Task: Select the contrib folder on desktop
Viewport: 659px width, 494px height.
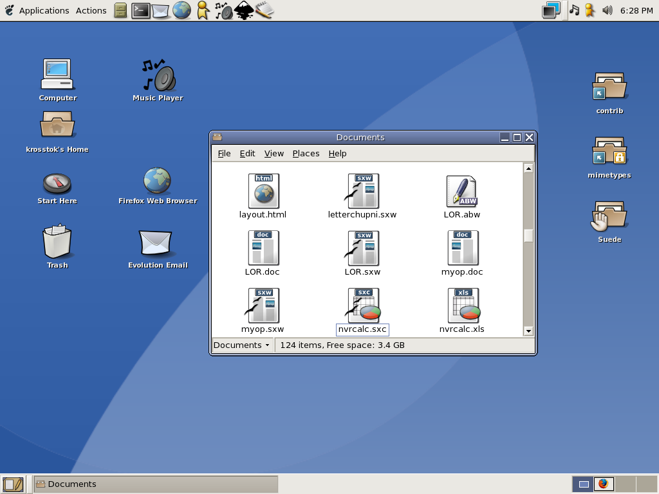Action: [609, 93]
